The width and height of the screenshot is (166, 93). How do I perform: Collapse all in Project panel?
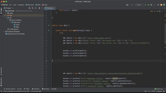[36, 8]
